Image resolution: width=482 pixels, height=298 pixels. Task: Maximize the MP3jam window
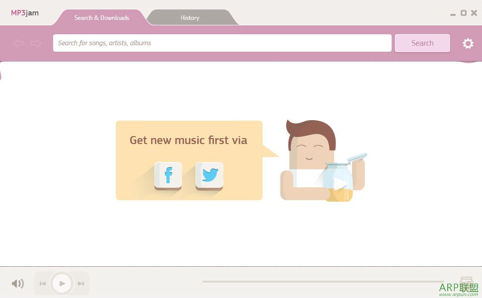tap(464, 13)
